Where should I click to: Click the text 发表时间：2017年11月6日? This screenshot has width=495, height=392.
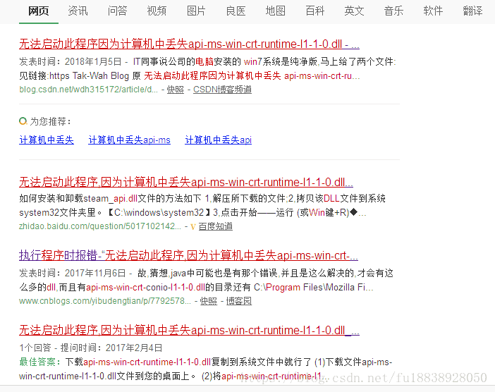[x=73, y=273]
